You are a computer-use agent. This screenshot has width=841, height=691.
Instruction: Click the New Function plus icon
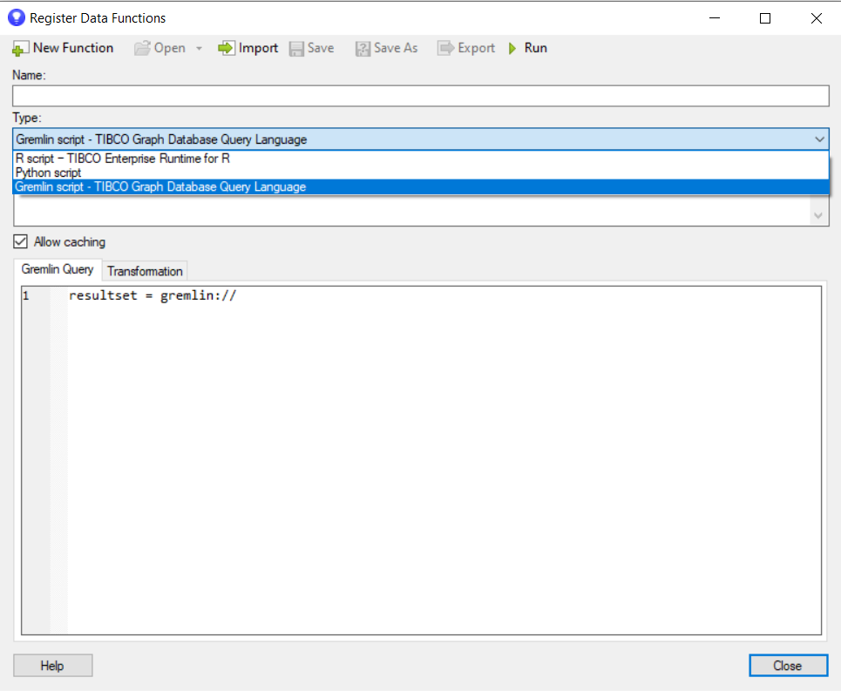[x=20, y=49]
